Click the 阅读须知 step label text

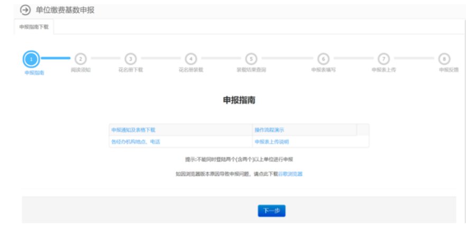point(80,70)
